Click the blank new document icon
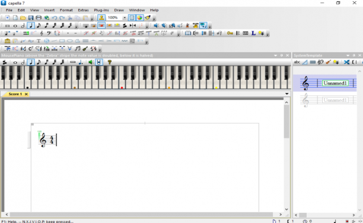This screenshot has height=223, width=363. [15, 18]
